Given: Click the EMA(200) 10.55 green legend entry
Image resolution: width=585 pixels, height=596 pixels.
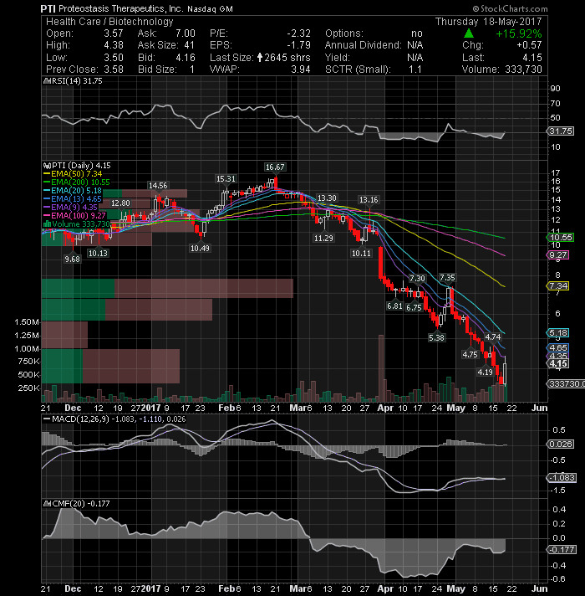Looking at the screenshot, I should click(77, 182).
